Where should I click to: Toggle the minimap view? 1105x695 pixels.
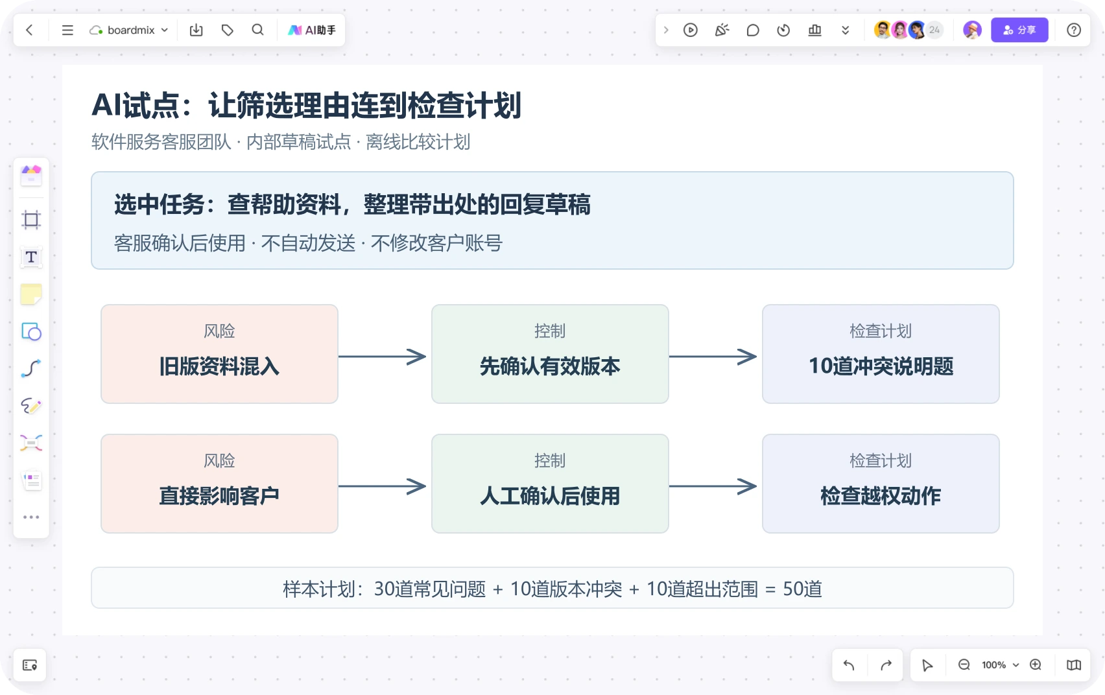pos(1074,665)
